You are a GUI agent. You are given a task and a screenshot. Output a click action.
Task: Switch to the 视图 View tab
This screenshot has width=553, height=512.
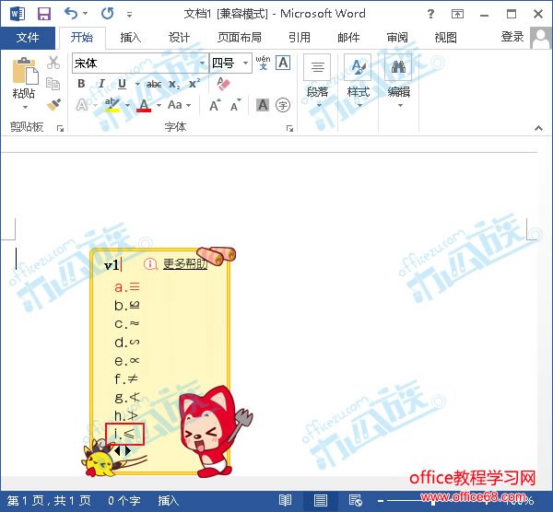pyautogui.click(x=446, y=38)
